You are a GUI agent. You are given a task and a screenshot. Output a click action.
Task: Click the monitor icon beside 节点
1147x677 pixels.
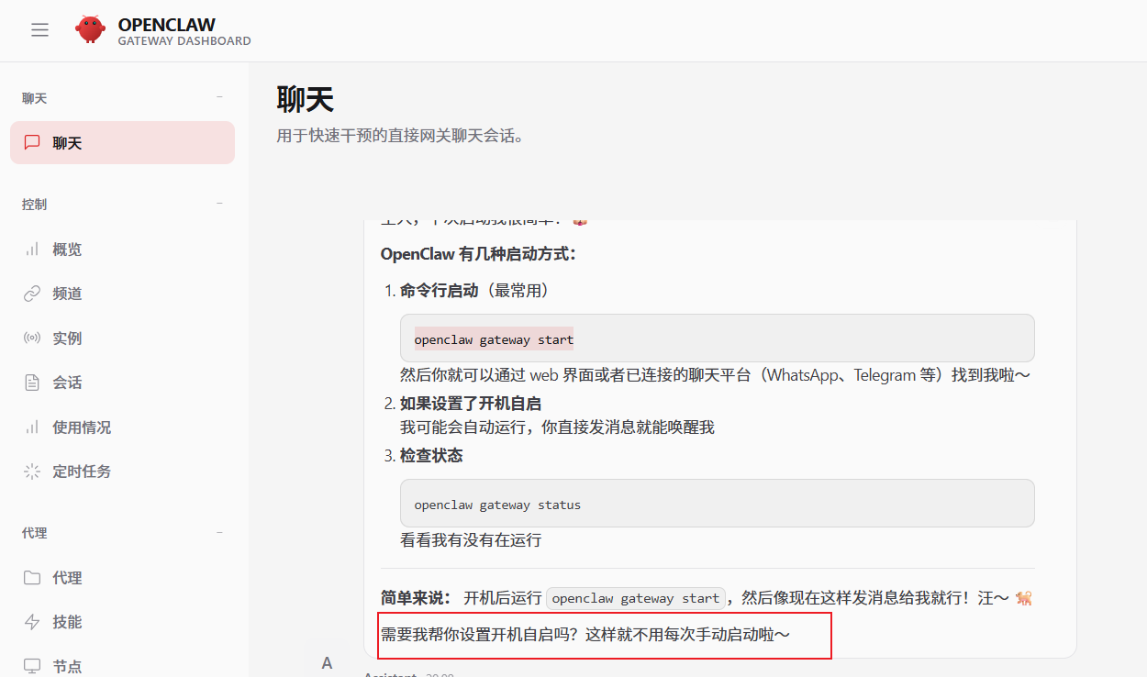pyautogui.click(x=32, y=666)
